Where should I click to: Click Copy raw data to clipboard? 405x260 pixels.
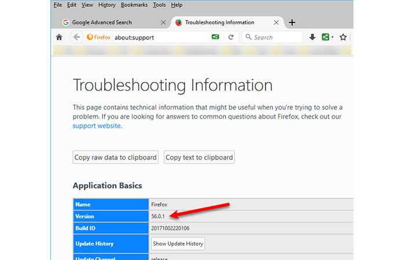click(116, 157)
